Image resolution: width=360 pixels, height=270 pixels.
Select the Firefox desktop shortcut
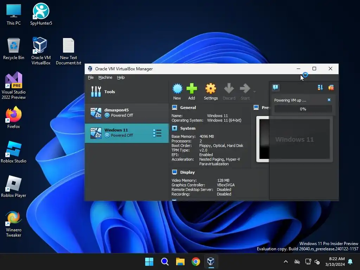pos(14,117)
